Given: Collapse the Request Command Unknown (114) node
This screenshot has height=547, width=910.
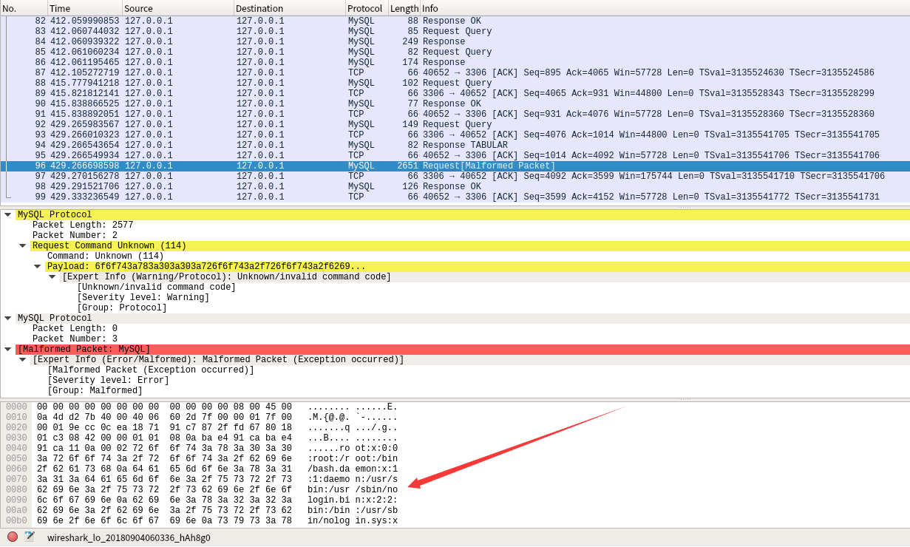Looking at the screenshot, I should [22, 245].
